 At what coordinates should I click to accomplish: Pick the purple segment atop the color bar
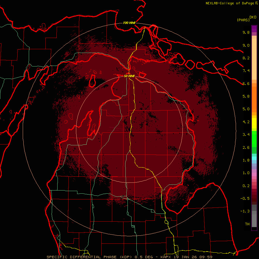coord(254,29)
